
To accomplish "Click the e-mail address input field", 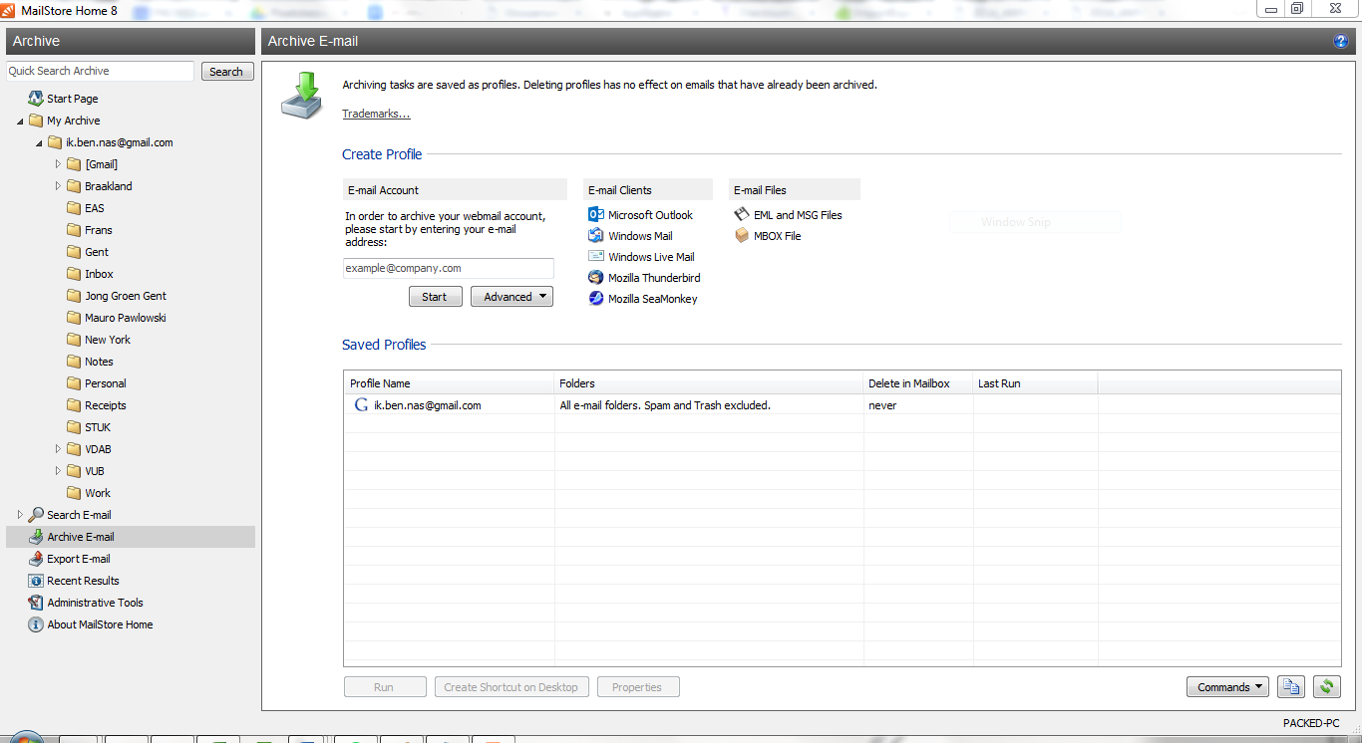I will coord(448,268).
